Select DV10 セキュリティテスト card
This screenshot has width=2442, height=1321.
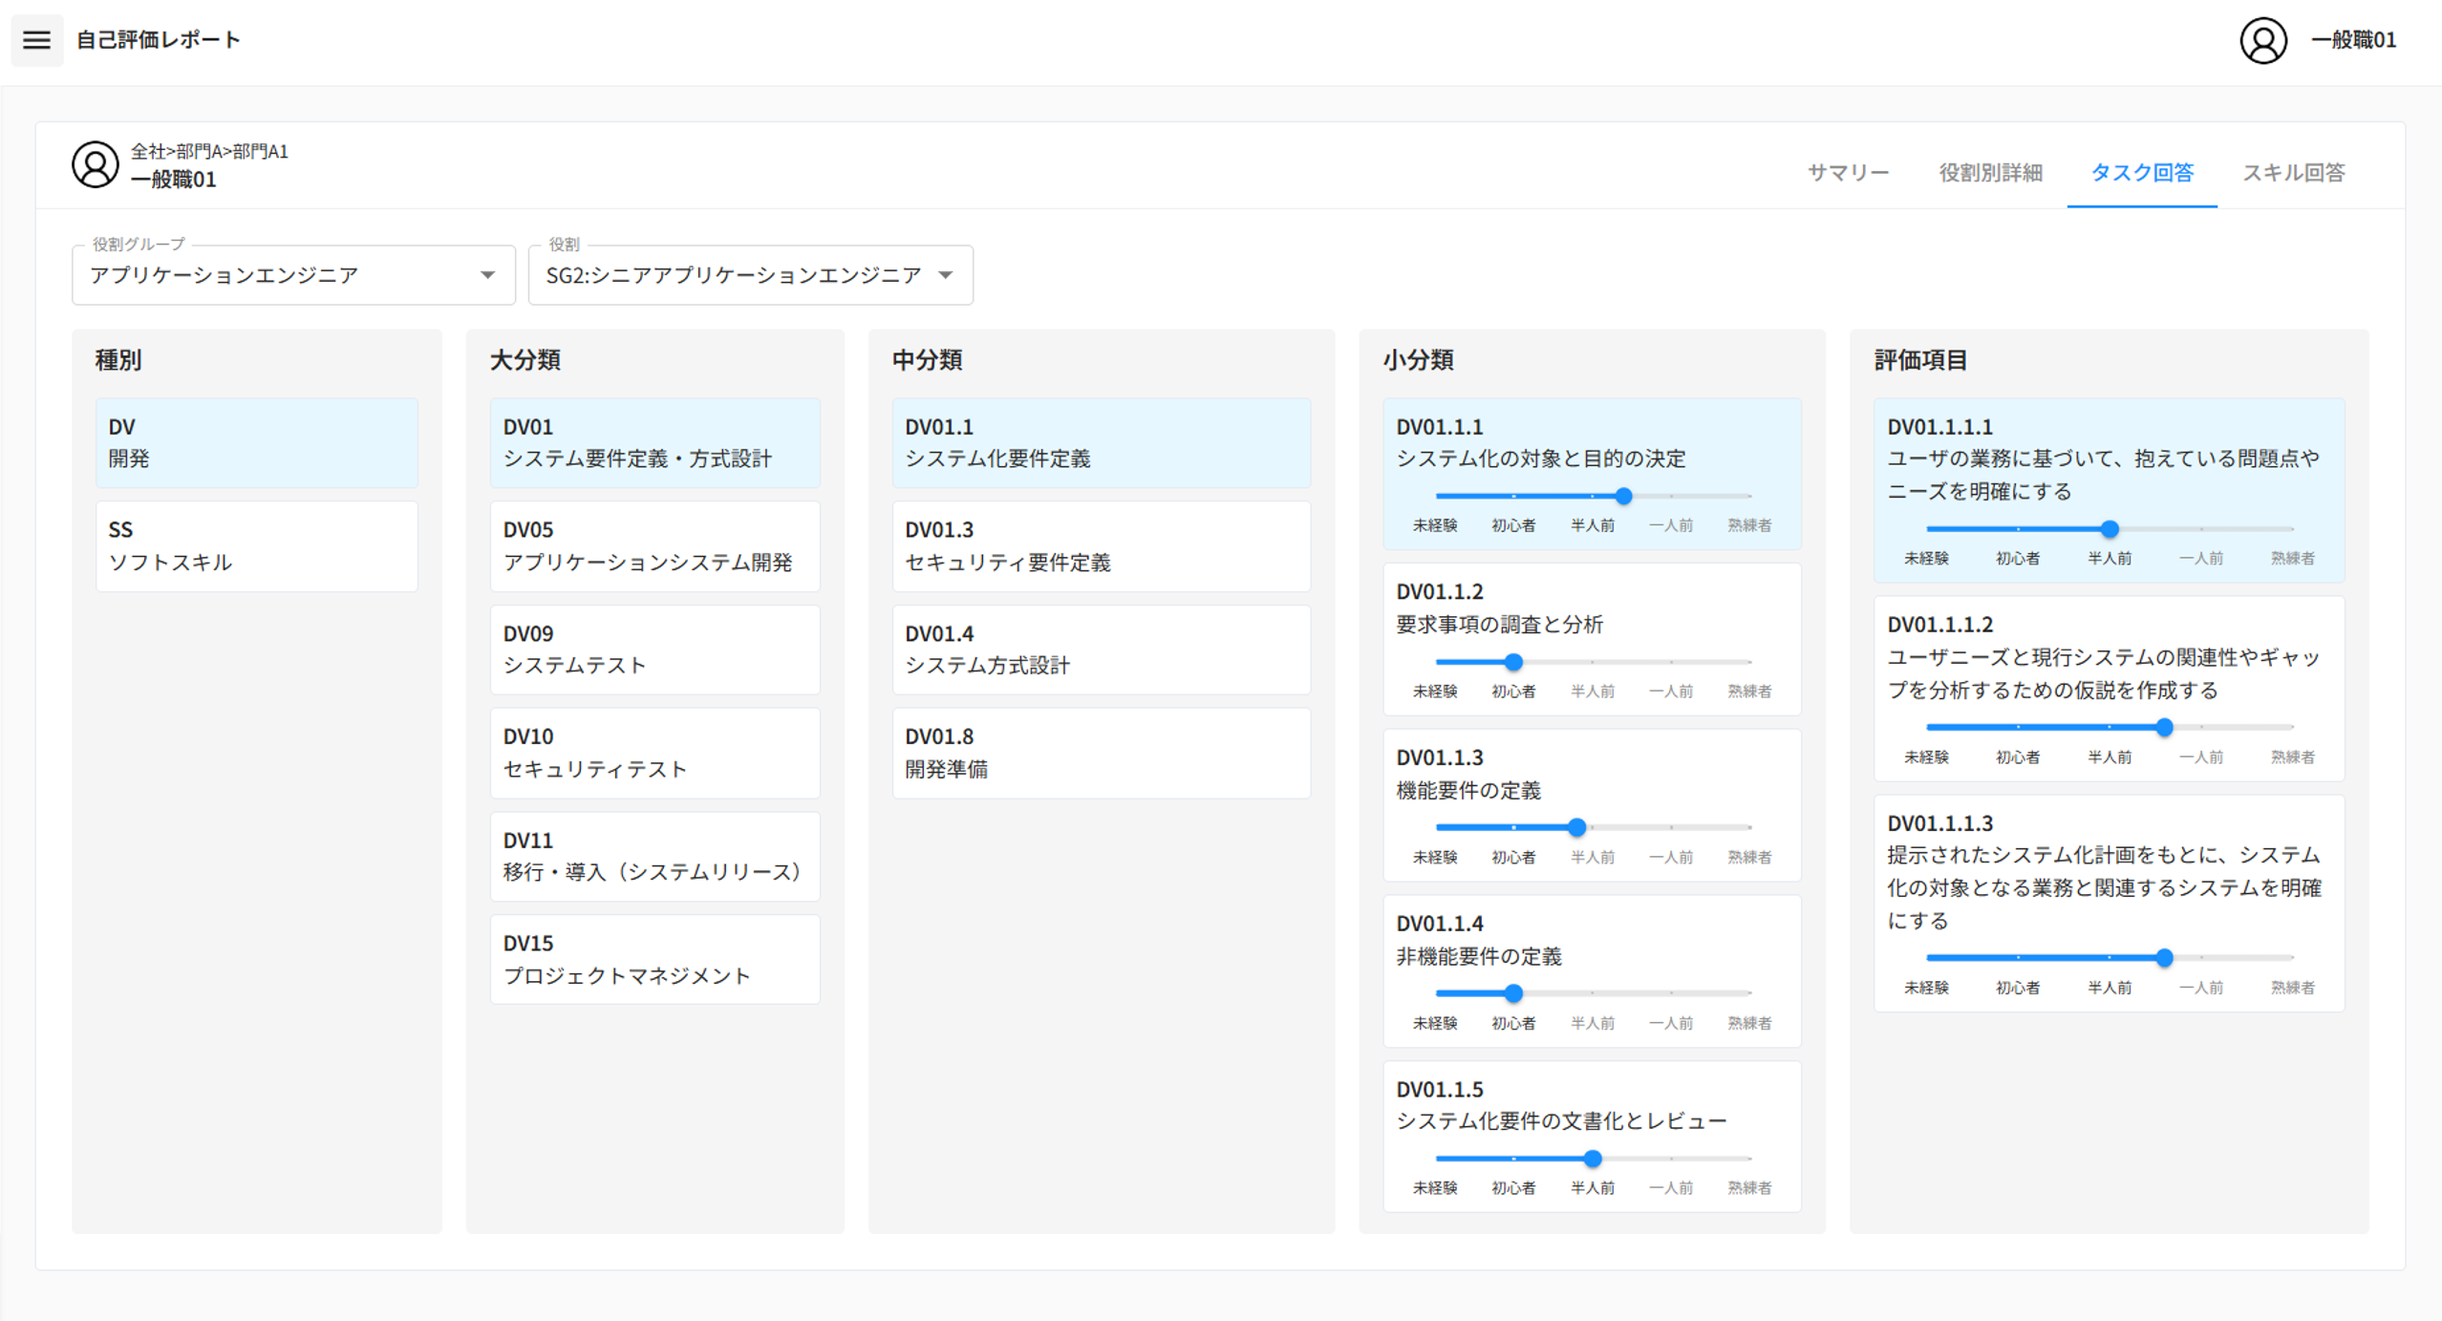point(655,753)
